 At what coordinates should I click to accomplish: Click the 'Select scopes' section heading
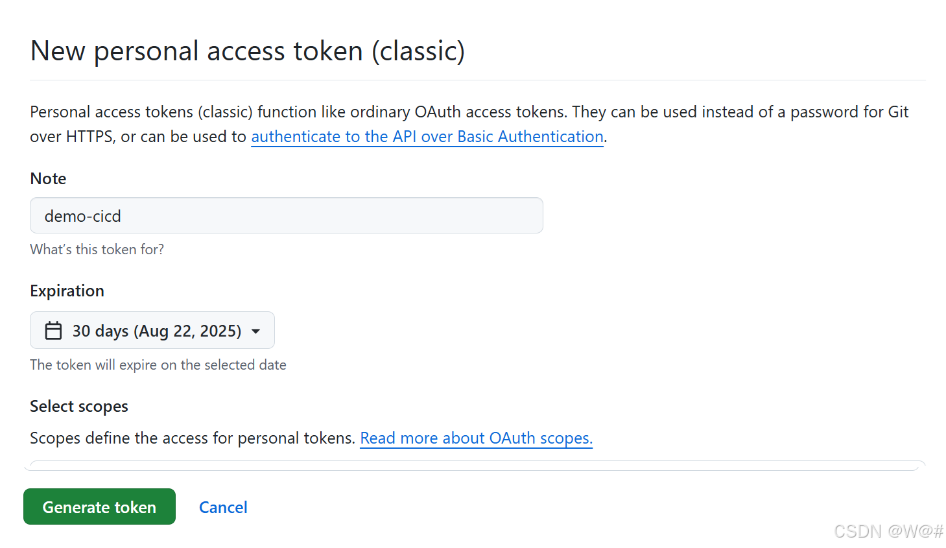pyautogui.click(x=79, y=406)
